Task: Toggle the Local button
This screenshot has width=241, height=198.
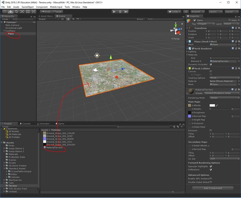Action: (x=57, y=12)
